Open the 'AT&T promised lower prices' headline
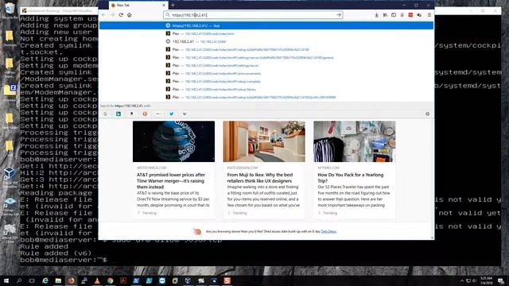Image resolution: width=509 pixels, height=286 pixels. [x=171, y=181]
